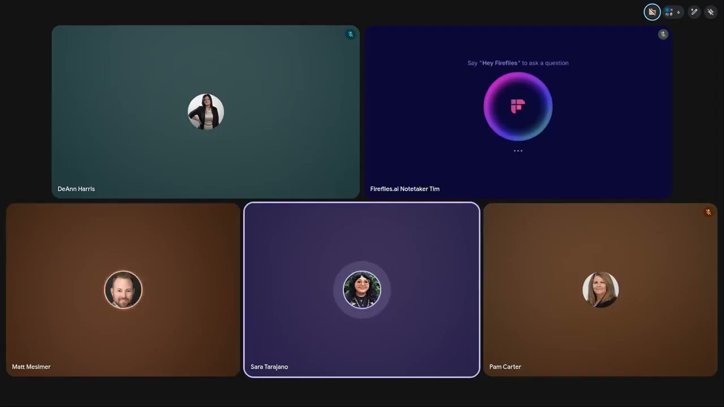The width and height of the screenshot is (724, 407).
Task: Click the Sara Tarajano name label
Action: (x=269, y=367)
